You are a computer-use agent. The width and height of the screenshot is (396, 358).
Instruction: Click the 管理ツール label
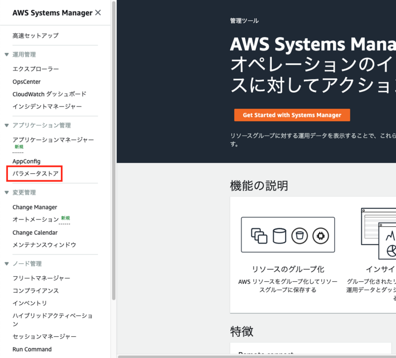[x=244, y=21]
